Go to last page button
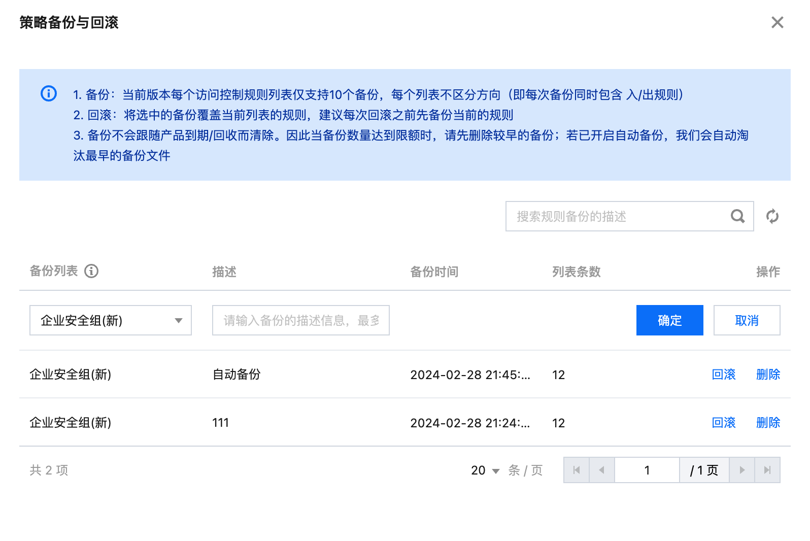The image size is (810, 541). [767, 470]
